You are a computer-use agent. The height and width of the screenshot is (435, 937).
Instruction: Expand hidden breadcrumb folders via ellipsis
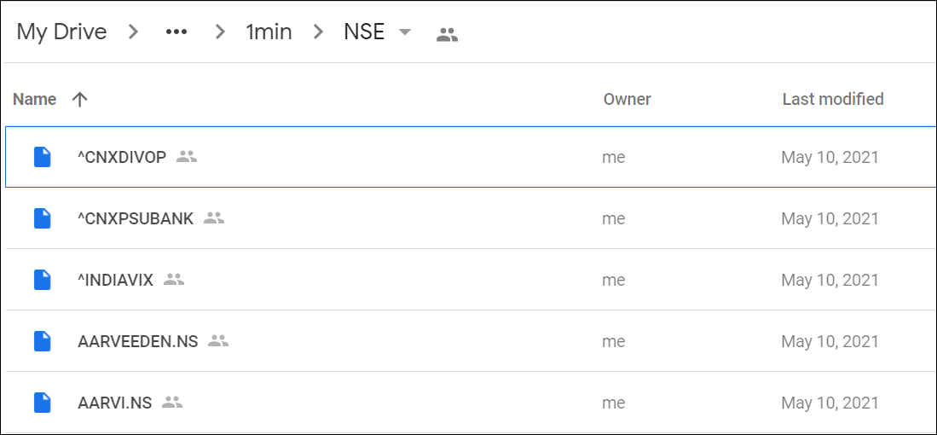pyautogui.click(x=176, y=32)
